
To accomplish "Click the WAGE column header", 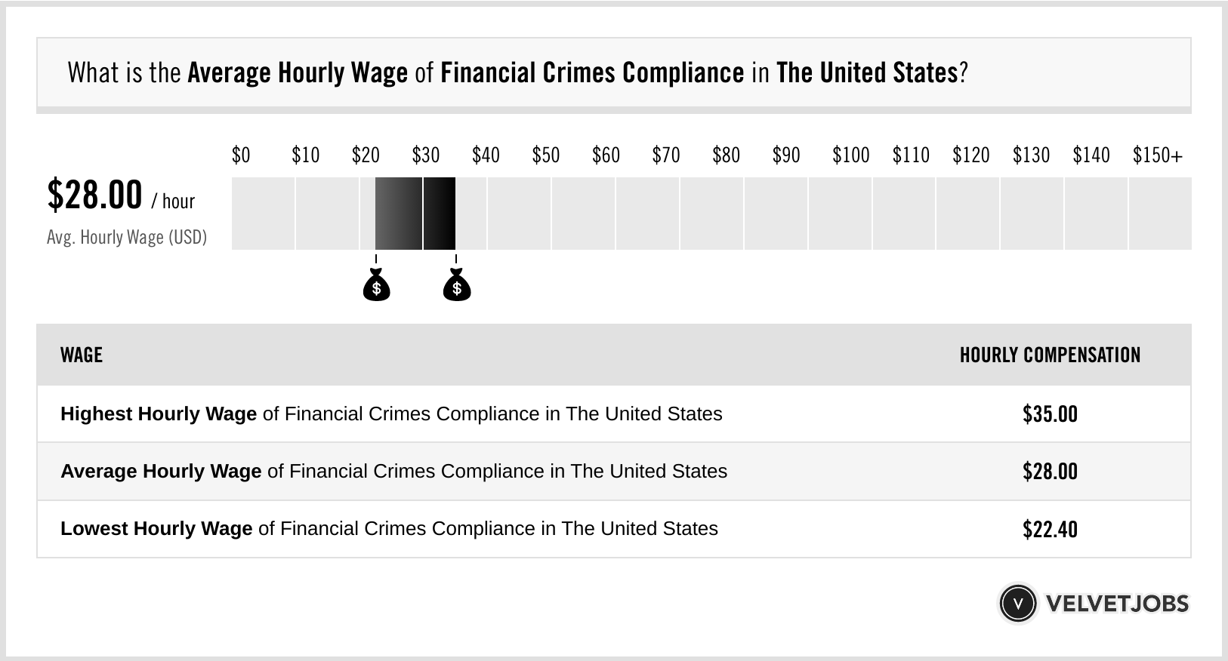I will [x=82, y=355].
